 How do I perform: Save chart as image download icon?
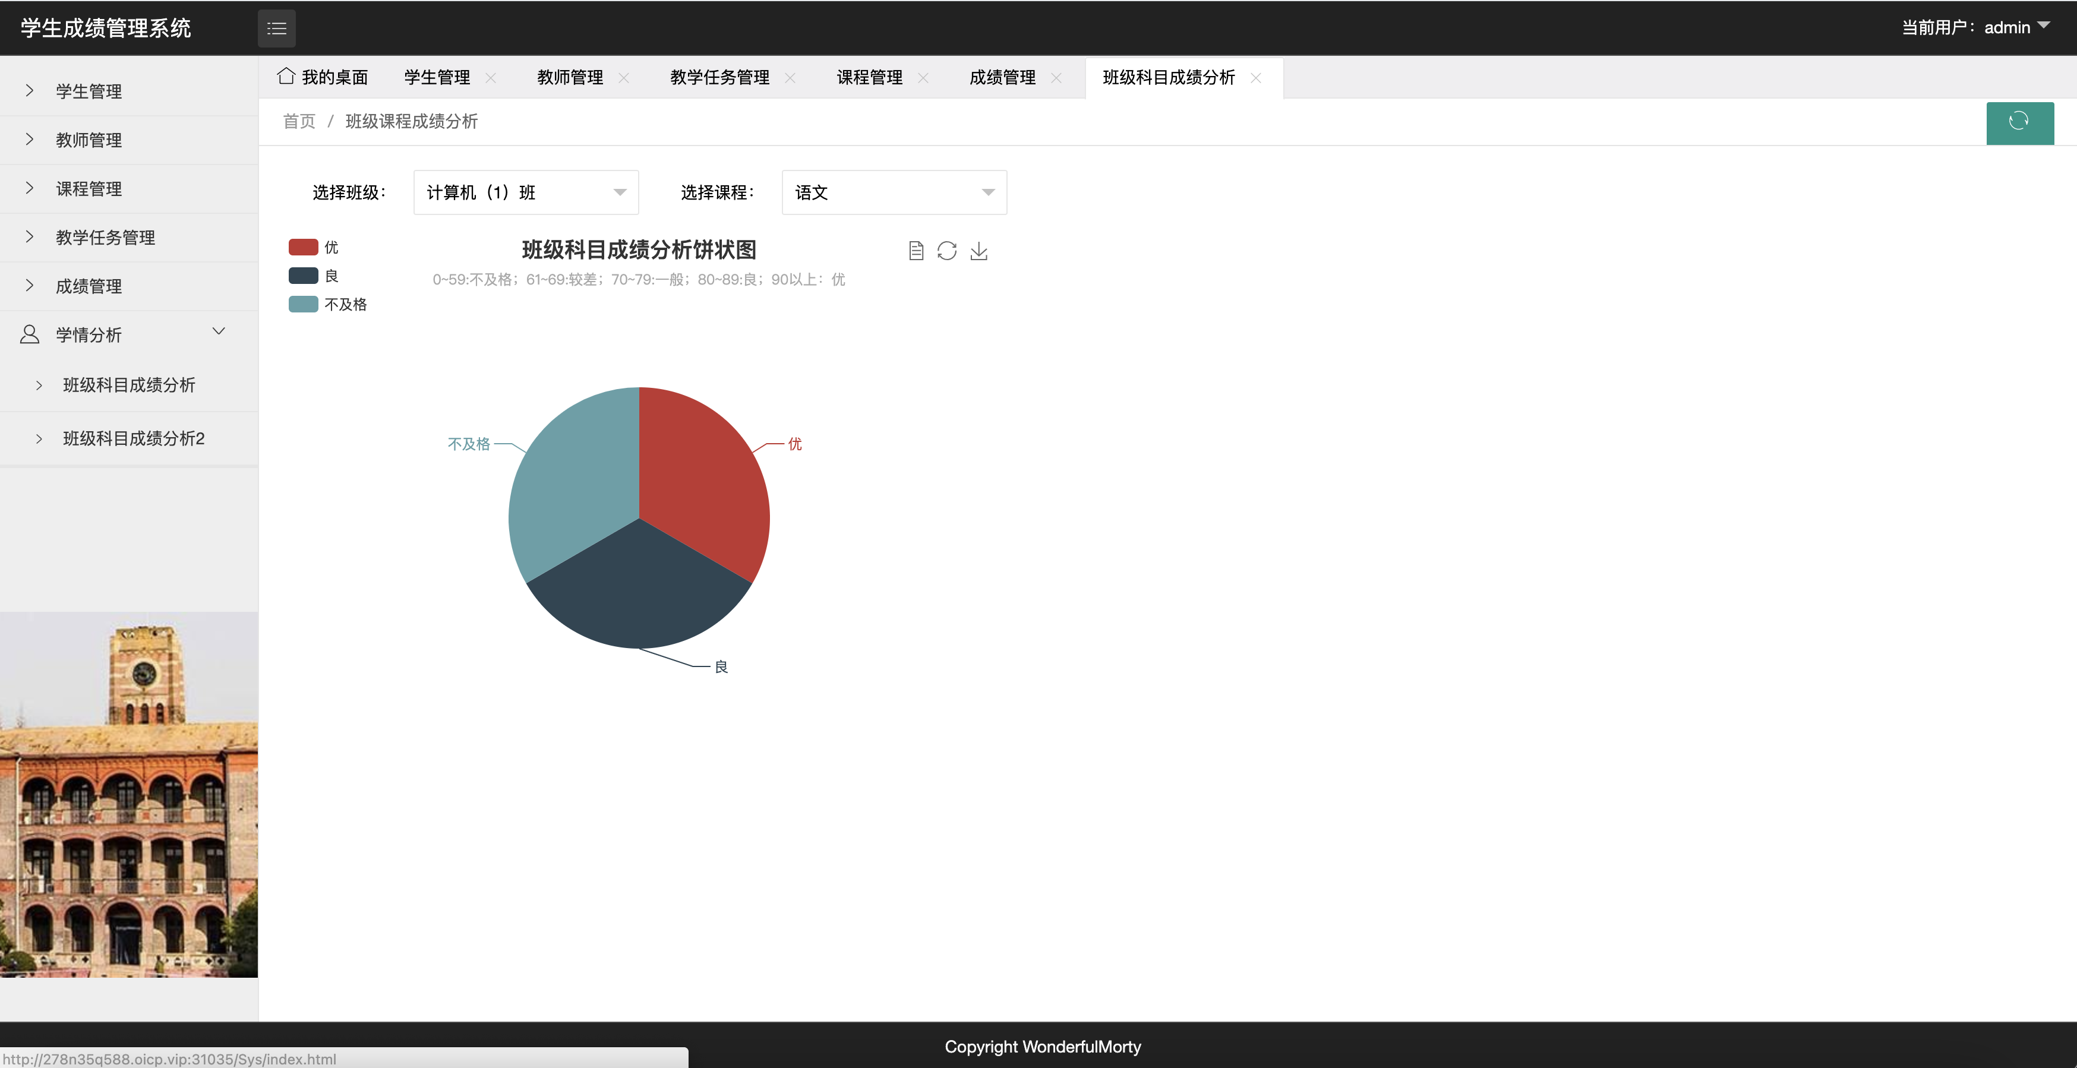click(x=979, y=251)
